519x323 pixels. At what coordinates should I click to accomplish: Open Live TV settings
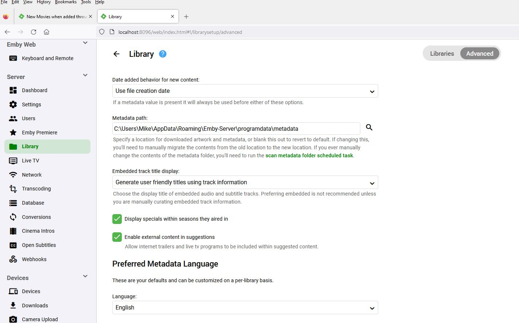31,160
